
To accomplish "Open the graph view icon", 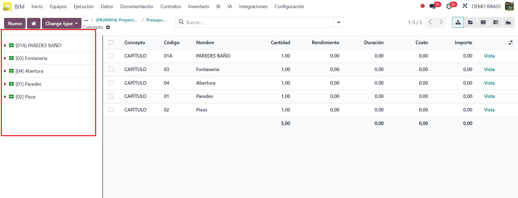I will [508, 22].
